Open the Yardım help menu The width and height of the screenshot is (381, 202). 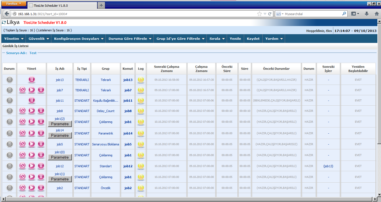[x=274, y=39]
